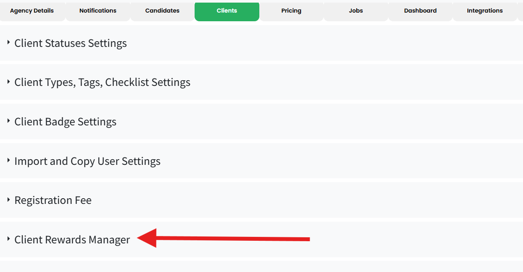The height and width of the screenshot is (272, 523).
Task: Click the triangle beside Client Types, Tags, Checklist Settings
Action: 8,82
